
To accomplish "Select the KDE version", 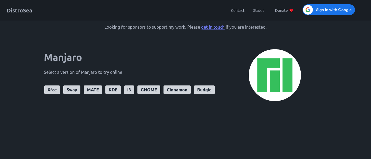I will [x=113, y=90].
